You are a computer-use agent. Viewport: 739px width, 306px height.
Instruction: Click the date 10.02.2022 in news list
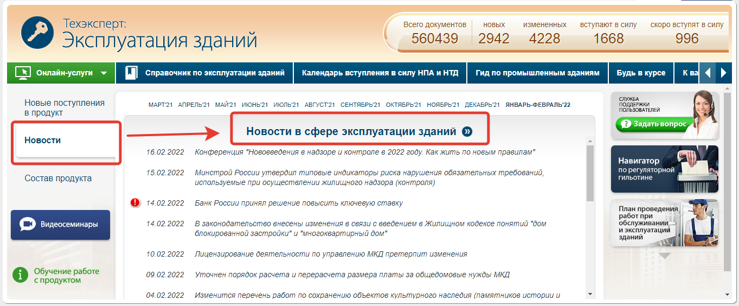(x=165, y=254)
